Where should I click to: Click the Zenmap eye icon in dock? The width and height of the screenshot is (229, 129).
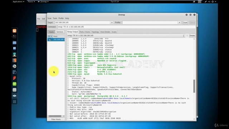(14, 96)
